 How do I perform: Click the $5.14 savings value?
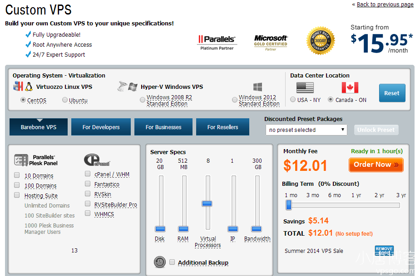click(x=318, y=221)
